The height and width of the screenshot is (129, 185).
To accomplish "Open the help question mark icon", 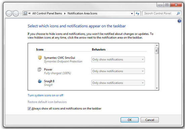I will 179,21.
